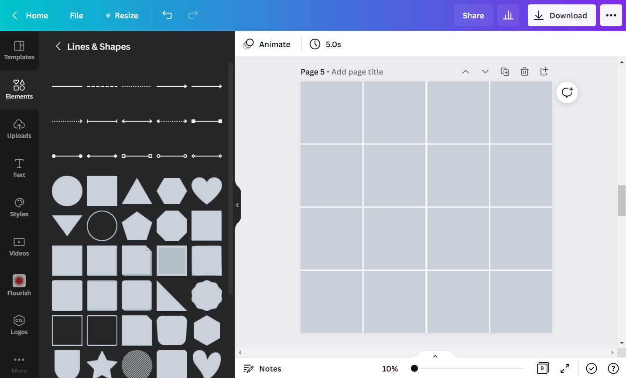Adjust the zoom slider

[414, 368]
